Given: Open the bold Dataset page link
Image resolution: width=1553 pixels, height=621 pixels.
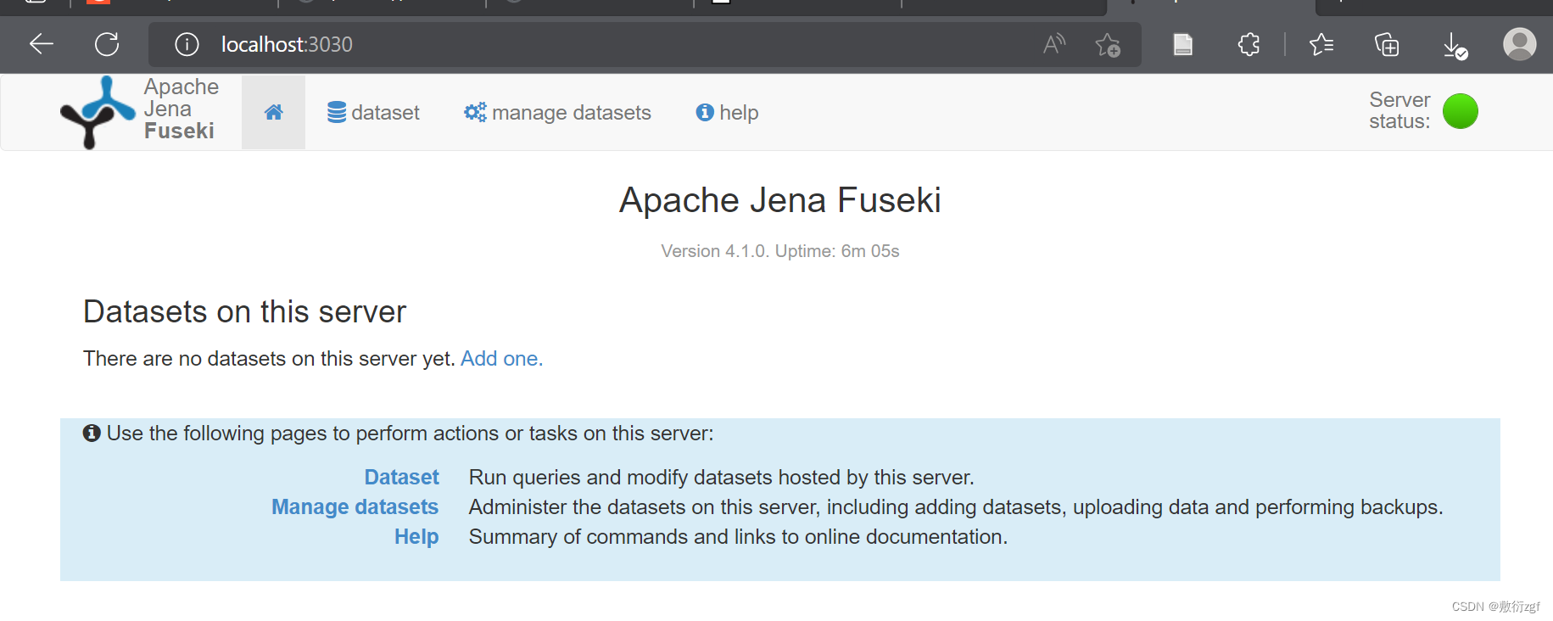Looking at the screenshot, I should pos(401,478).
